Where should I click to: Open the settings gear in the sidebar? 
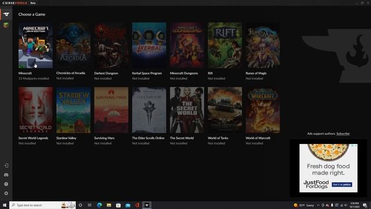(6, 193)
